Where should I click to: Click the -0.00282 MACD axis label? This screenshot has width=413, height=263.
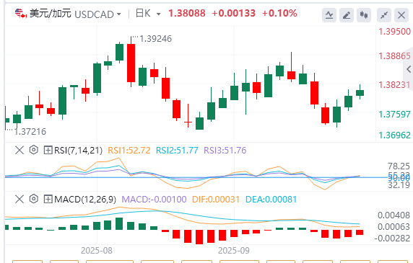(x=393, y=239)
